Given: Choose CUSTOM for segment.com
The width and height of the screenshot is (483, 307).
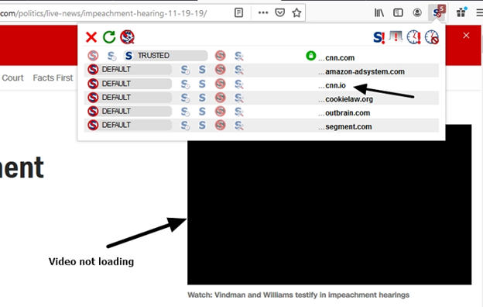Looking at the screenshot, I should pyautogui.click(x=239, y=126).
